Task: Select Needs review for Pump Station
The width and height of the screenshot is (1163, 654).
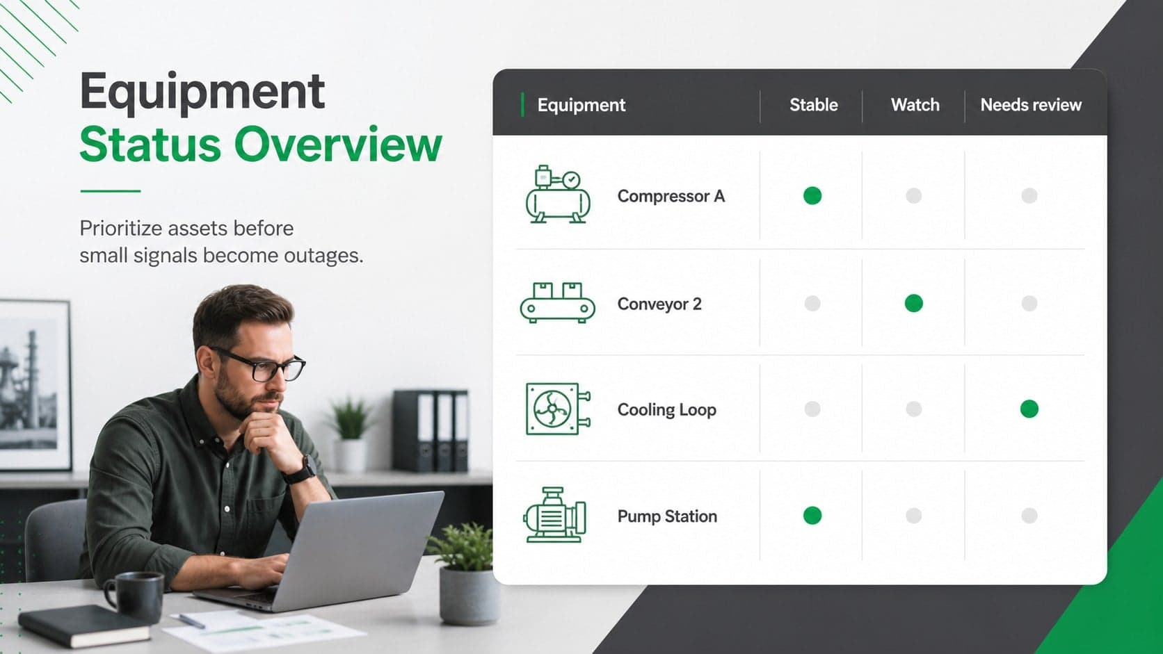Action: (x=1029, y=516)
